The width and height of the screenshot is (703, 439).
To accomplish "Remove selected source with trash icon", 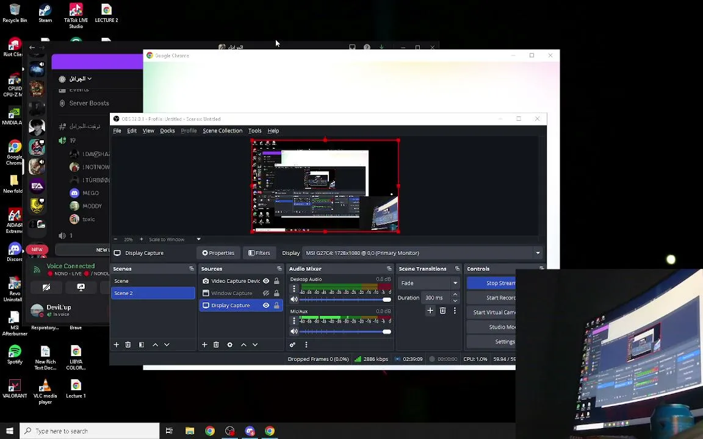I will (216, 344).
